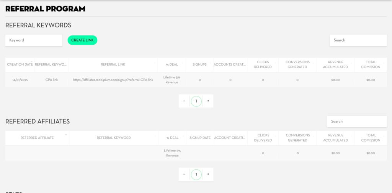The image size is (392, 193).
Task: Sort Referral Keywords by Total Comission column
Action: pos(371,64)
